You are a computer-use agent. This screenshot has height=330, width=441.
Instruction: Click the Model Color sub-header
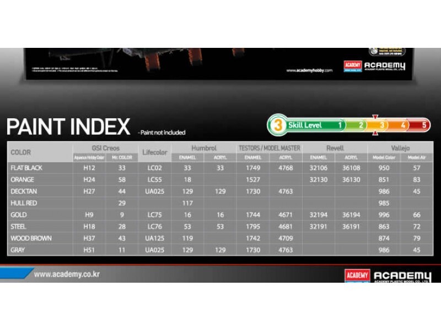pos(384,157)
